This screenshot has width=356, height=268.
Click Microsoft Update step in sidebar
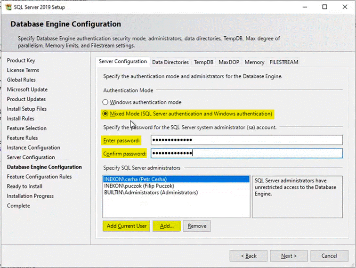click(x=27, y=89)
